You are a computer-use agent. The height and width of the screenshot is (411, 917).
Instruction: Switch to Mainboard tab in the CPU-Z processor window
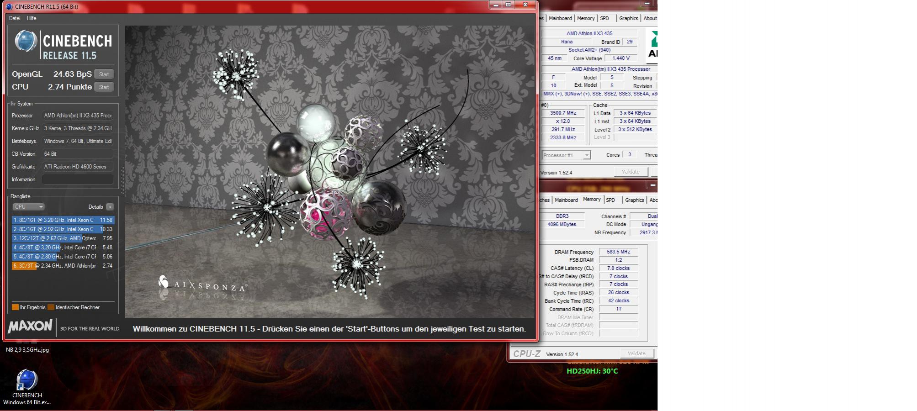click(560, 18)
